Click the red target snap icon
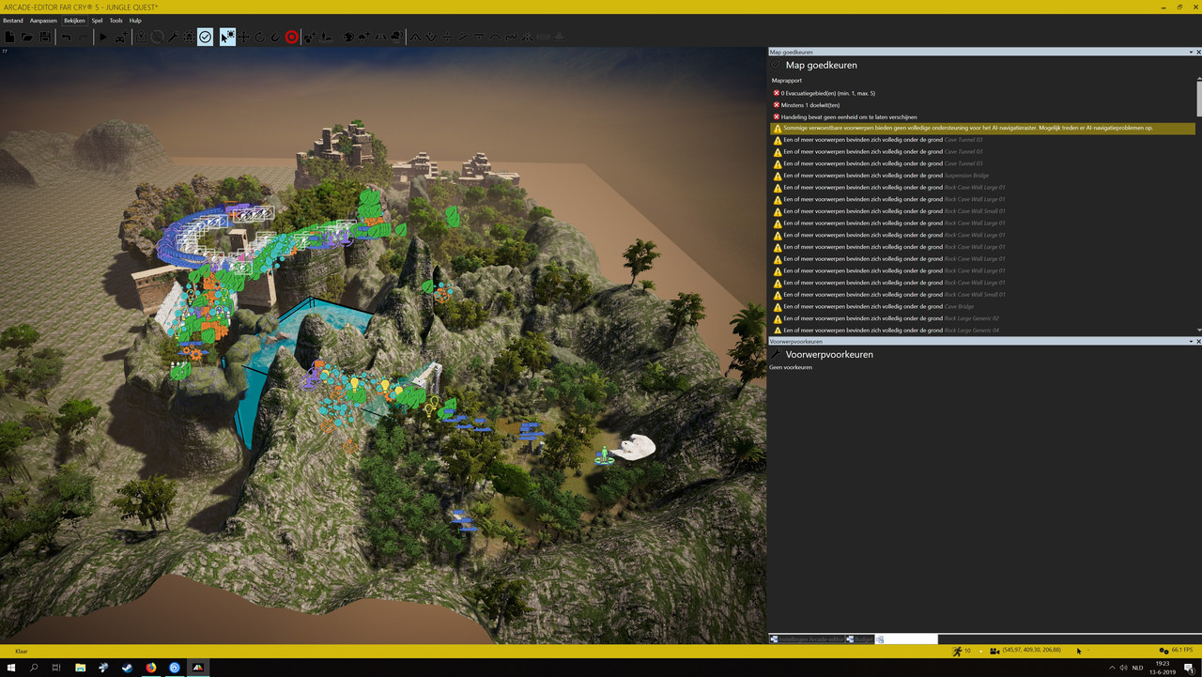The image size is (1202, 677). pyautogui.click(x=291, y=37)
